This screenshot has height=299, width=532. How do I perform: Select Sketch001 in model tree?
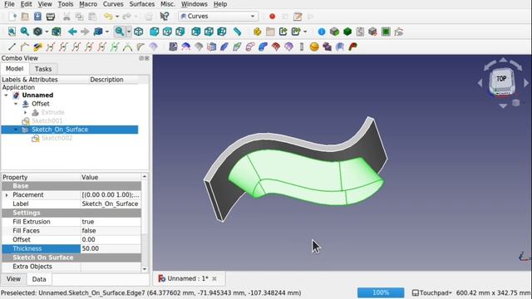point(47,121)
